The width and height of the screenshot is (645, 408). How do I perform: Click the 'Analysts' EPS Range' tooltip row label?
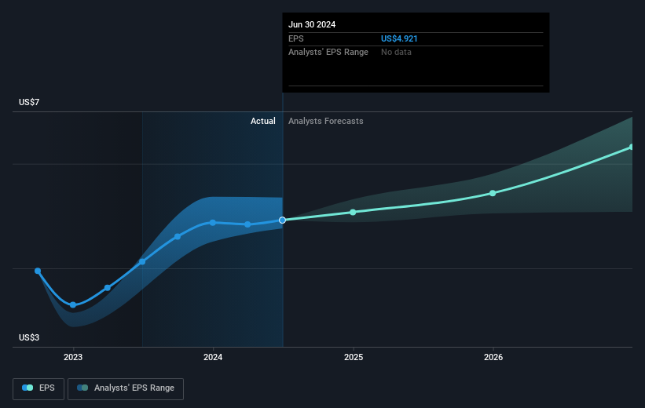point(328,53)
